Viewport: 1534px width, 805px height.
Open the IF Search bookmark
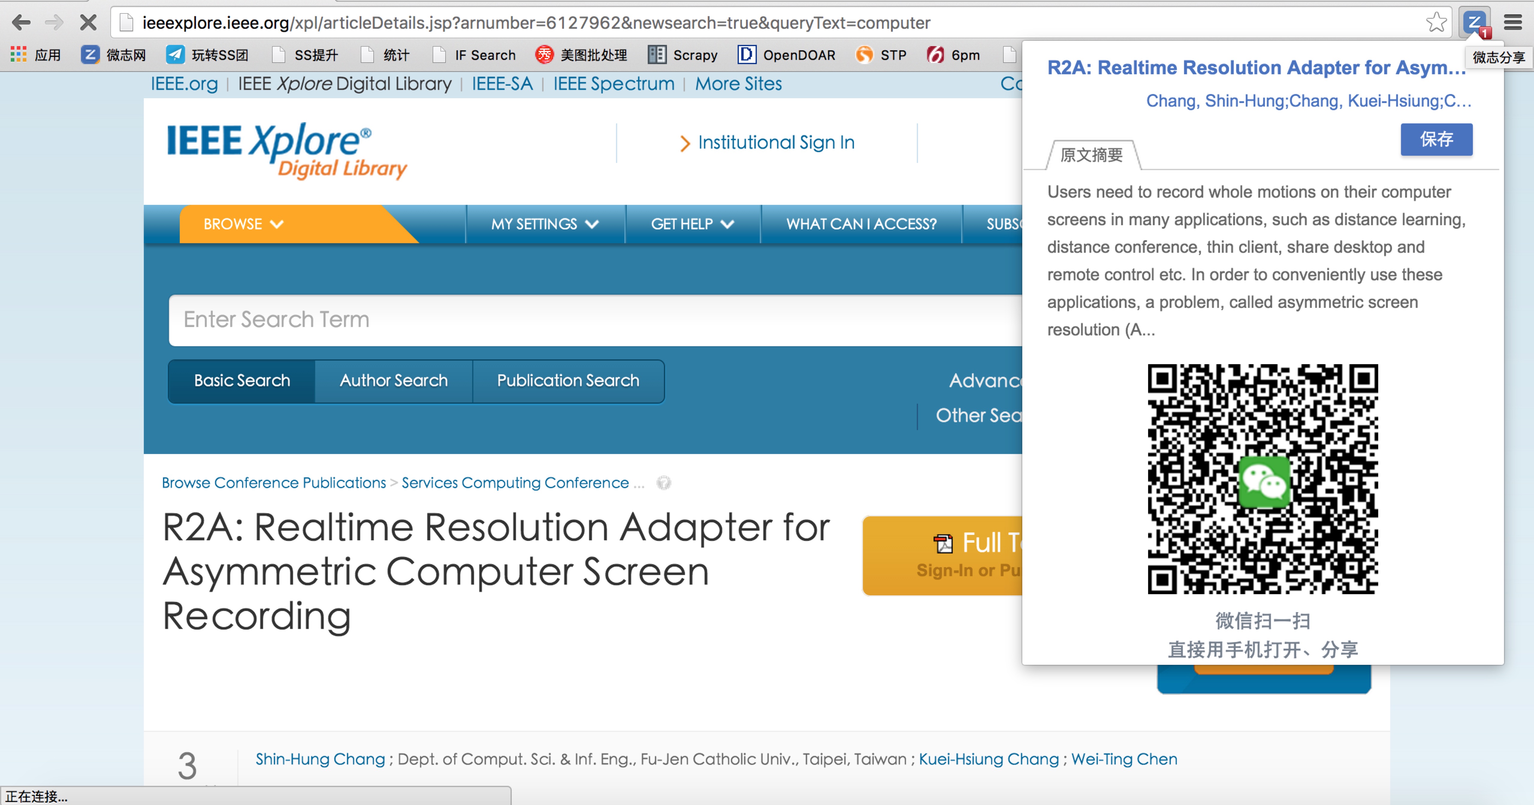[x=474, y=55]
